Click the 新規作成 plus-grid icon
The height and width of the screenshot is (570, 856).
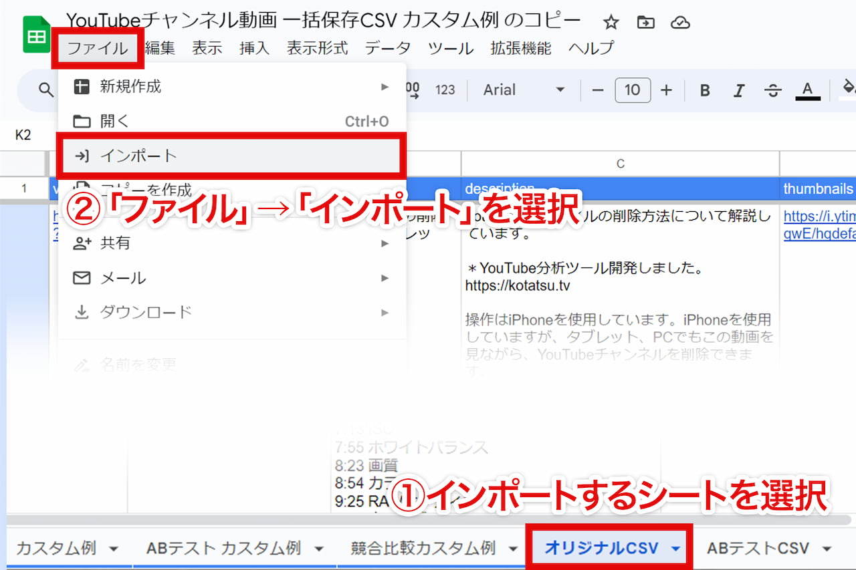(82, 86)
